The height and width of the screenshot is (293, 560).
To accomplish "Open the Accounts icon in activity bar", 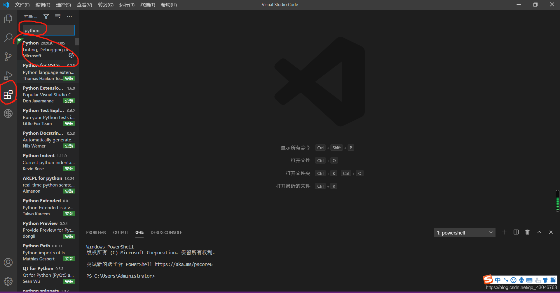I will 8,262.
